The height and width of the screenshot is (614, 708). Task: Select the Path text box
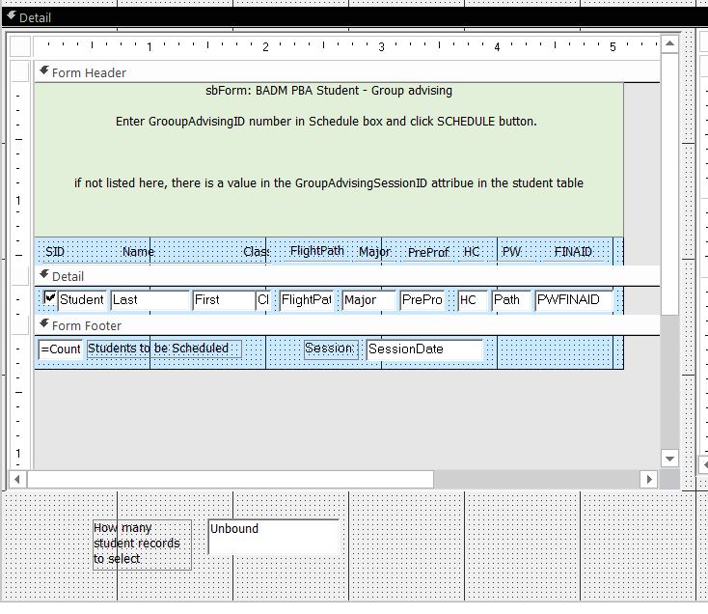pyautogui.click(x=511, y=300)
